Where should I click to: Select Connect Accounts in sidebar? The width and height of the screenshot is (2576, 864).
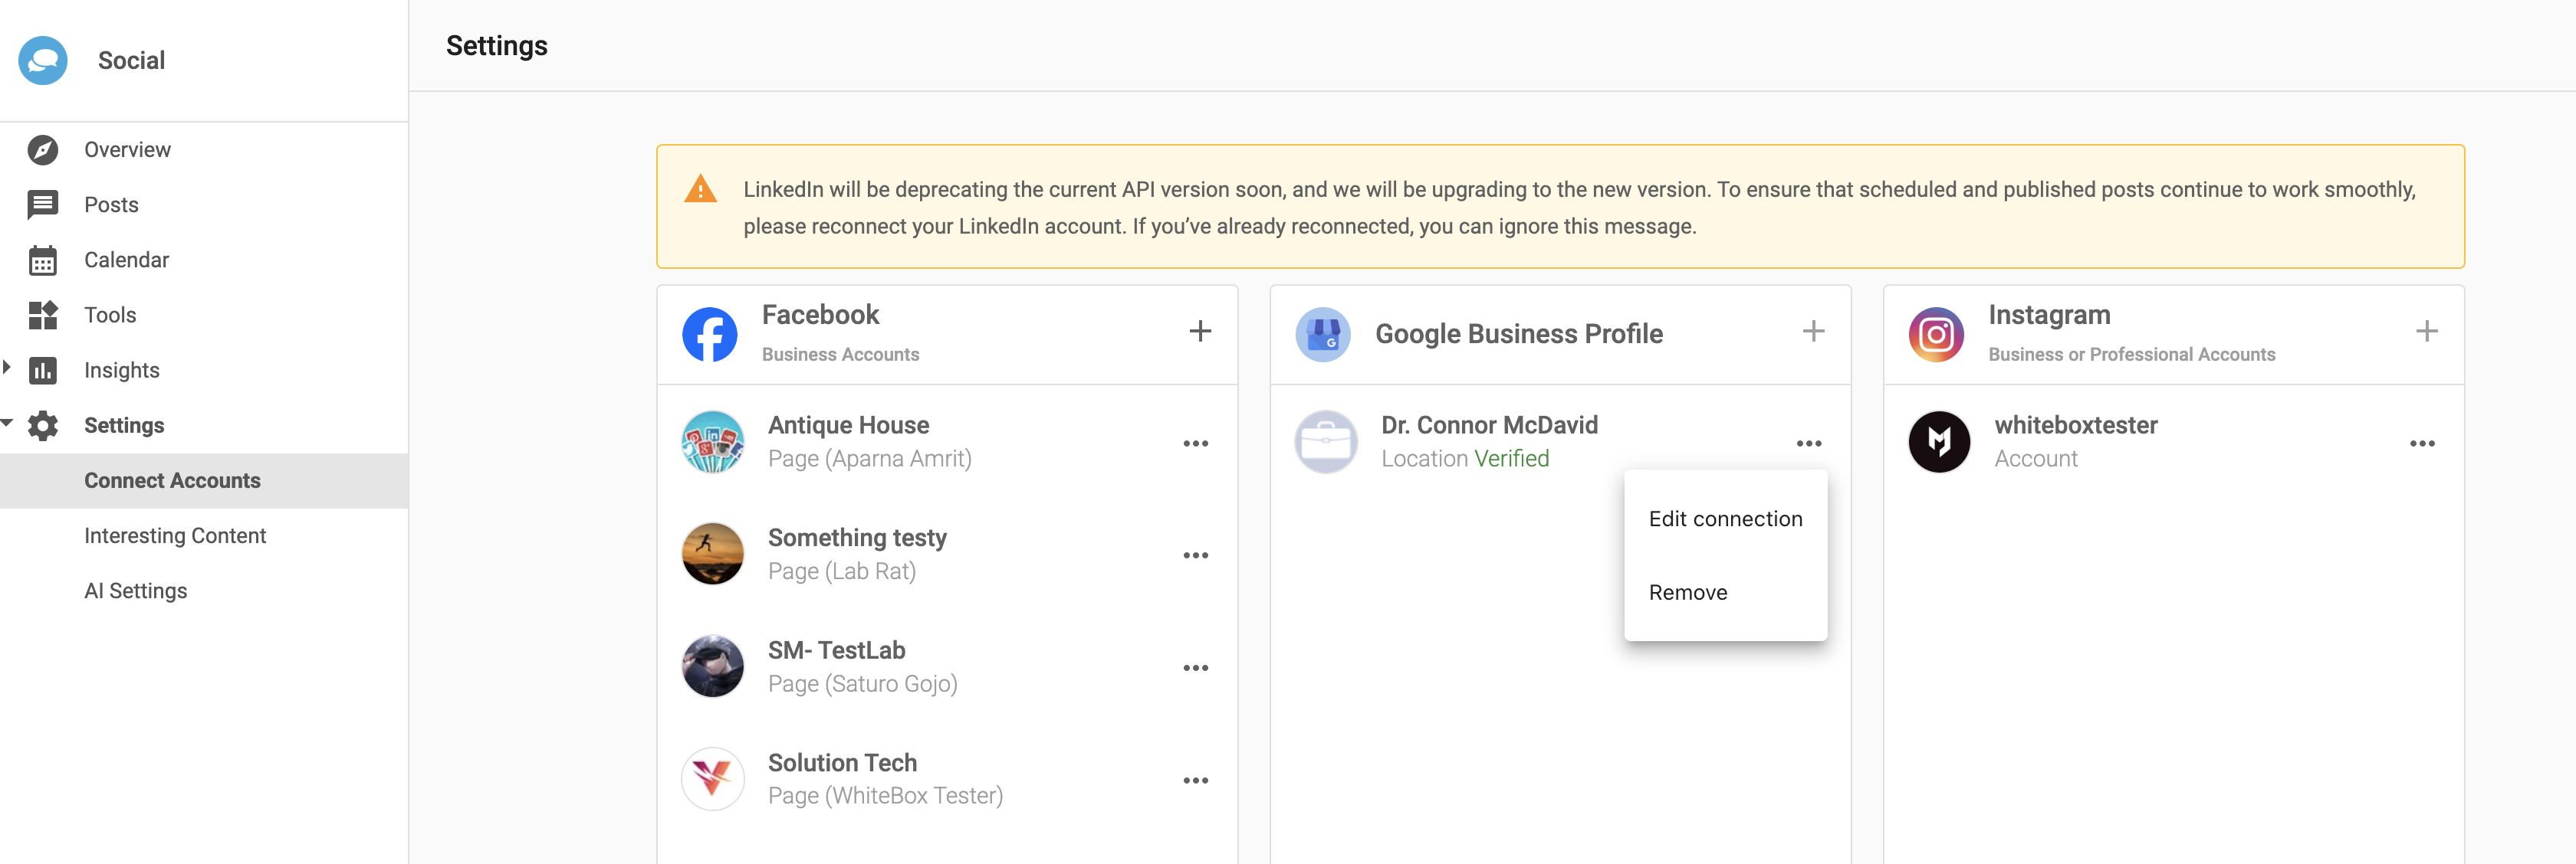[172, 482]
